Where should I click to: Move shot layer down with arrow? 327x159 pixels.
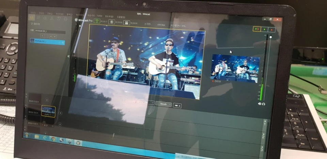pyautogui.click(x=55, y=36)
